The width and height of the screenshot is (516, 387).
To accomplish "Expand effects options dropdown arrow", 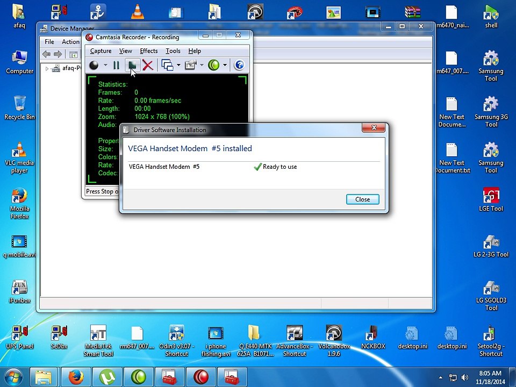I will 202,65.
